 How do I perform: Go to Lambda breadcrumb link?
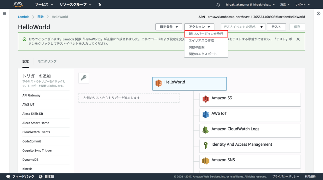coord(23,17)
